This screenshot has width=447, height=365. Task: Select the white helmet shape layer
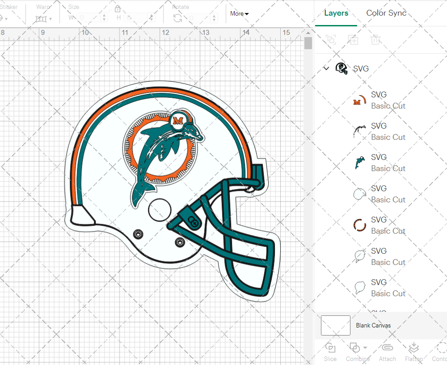[x=380, y=194]
